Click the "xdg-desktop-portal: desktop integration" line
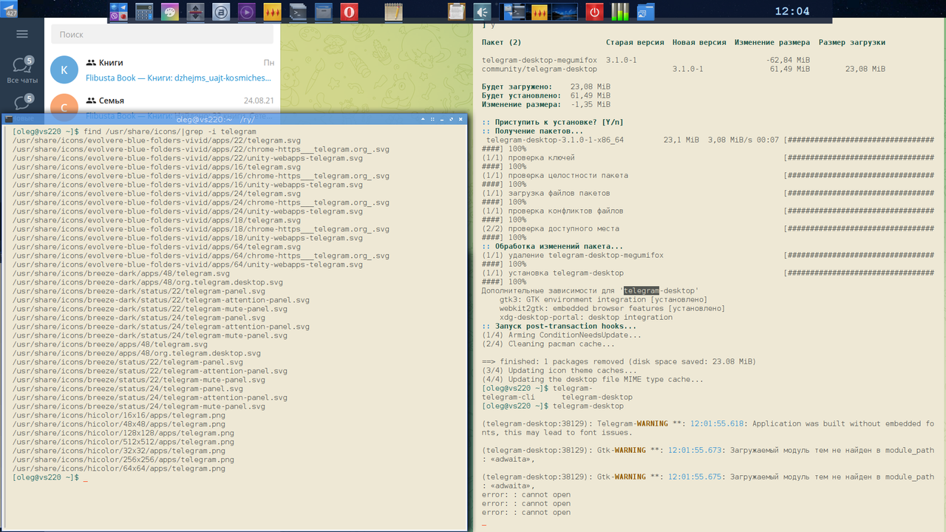Screen dimensions: 946x532 click(x=586, y=318)
